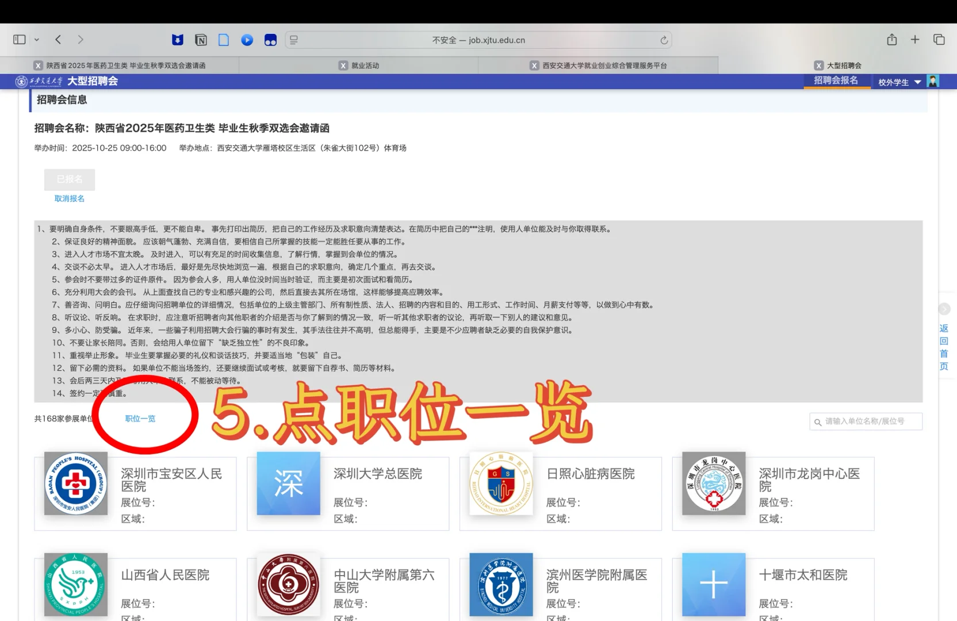Click the greyed-out 已报名 button
The height and width of the screenshot is (621, 957).
70,179
